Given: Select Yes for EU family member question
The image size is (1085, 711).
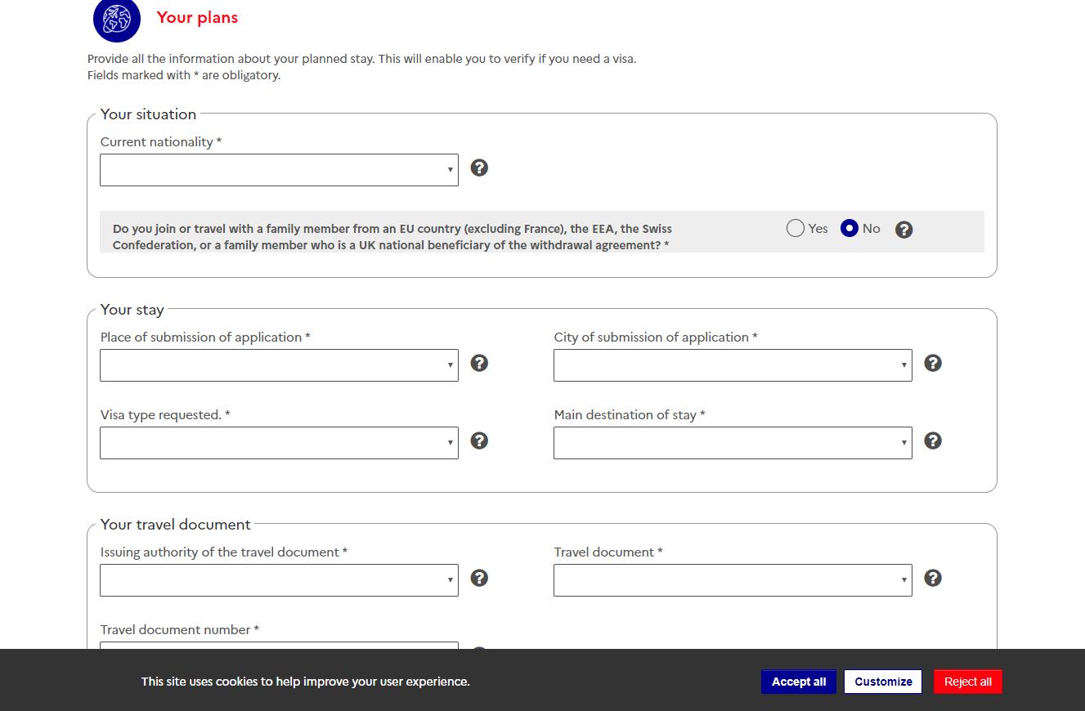Looking at the screenshot, I should 796,229.
